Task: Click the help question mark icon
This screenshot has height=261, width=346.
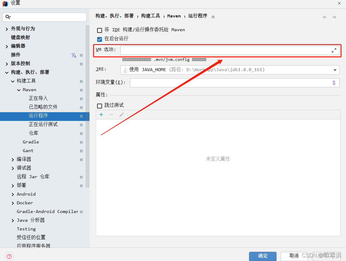Action: [x=9, y=256]
